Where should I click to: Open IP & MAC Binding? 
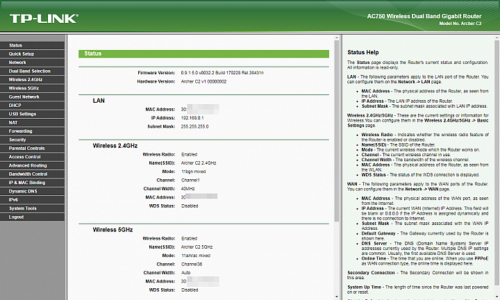pos(32,183)
